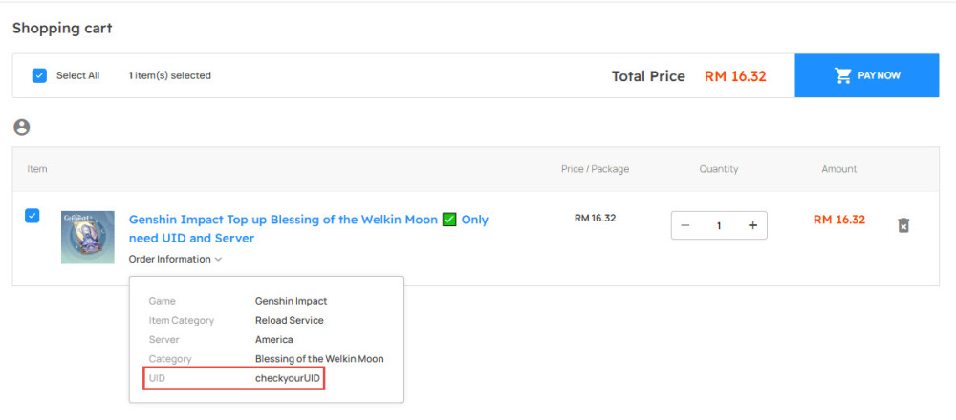Click the 'Shopping cart' heading

point(62,28)
